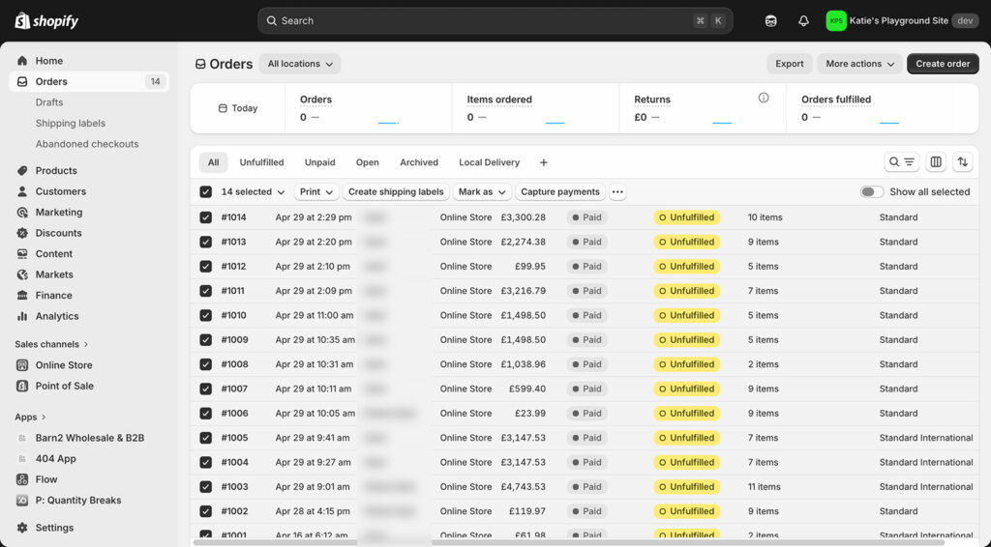Viewport: 991px width, 547px height.
Task: Open More actions dropdown
Action: click(859, 64)
